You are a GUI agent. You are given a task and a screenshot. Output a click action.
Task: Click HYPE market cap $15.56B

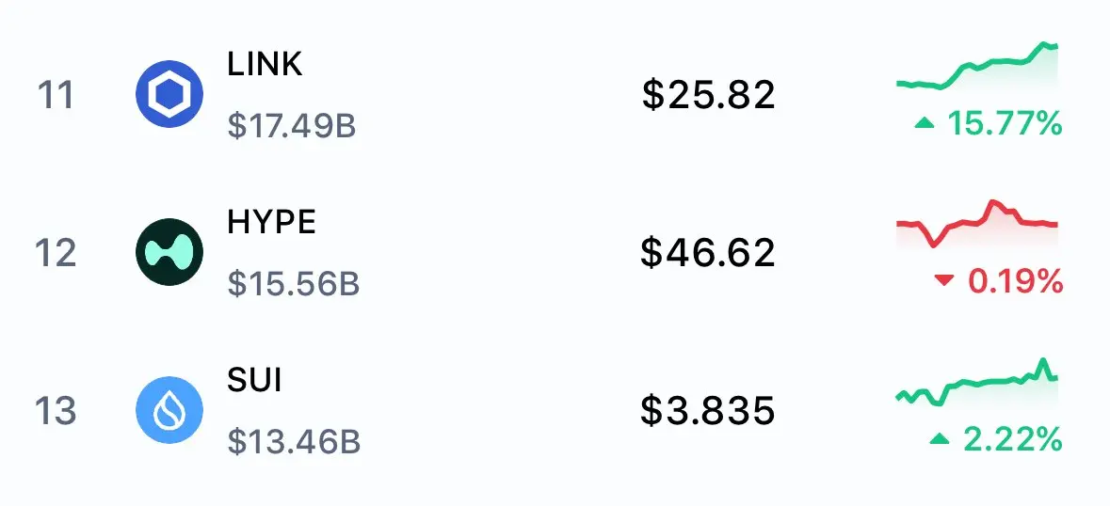point(294,284)
